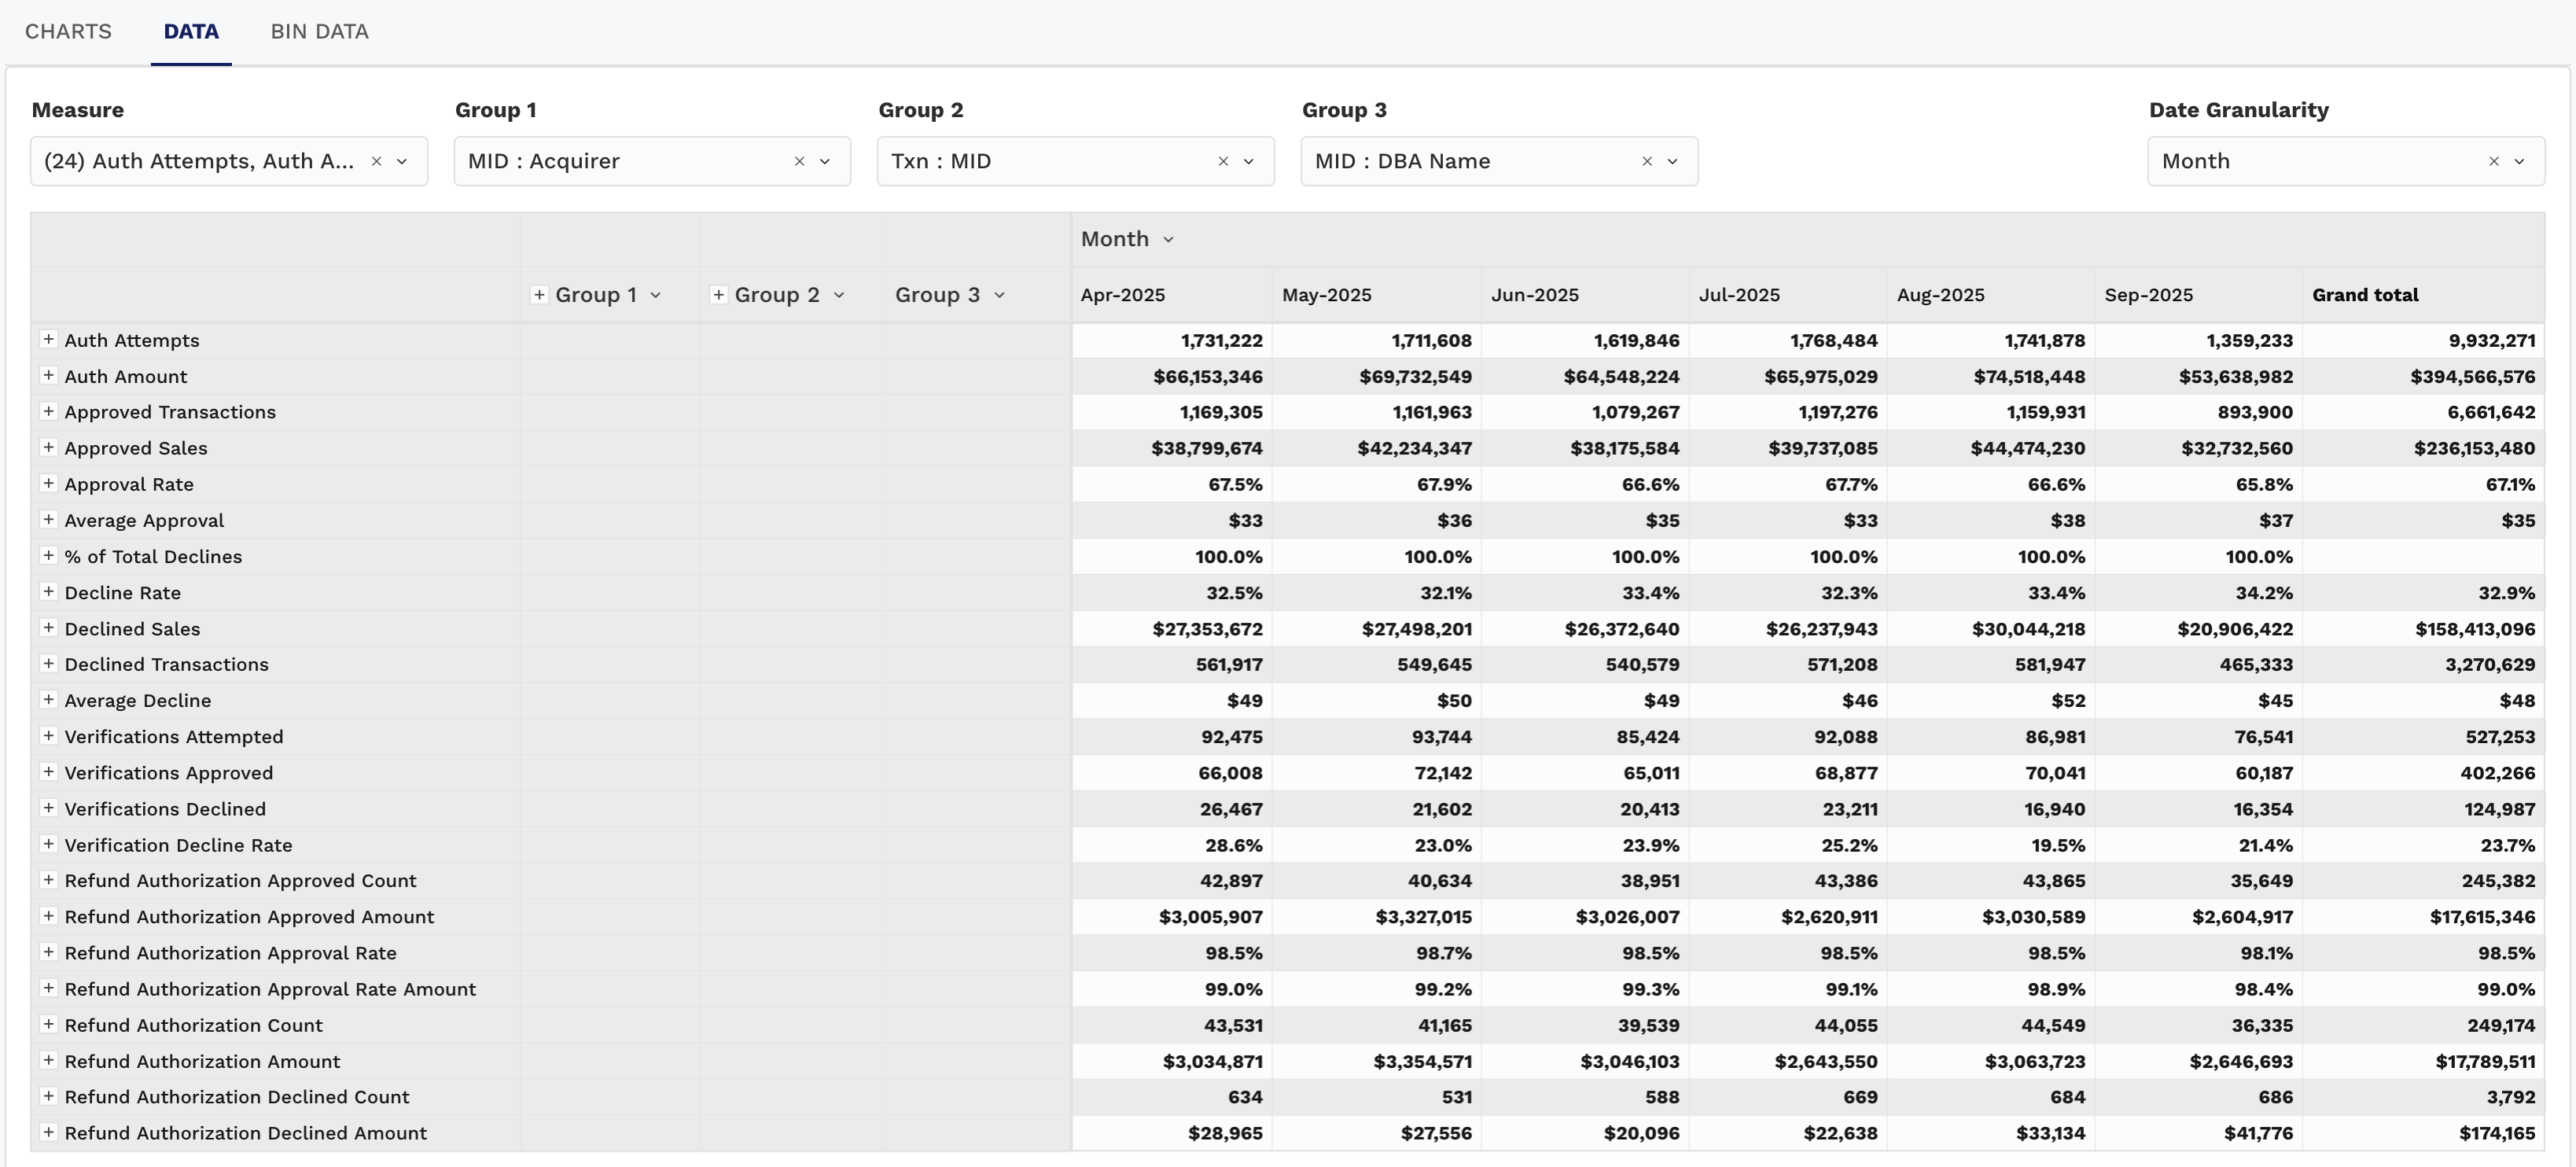Image resolution: width=2576 pixels, height=1167 pixels.
Task: Remove the Group 2 Txn MID selection
Action: [x=1222, y=161]
